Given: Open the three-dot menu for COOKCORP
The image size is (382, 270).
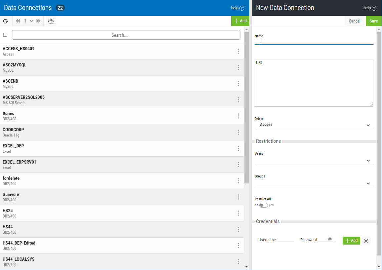Looking at the screenshot, I should pyautogui.click(x=238, y=132).
